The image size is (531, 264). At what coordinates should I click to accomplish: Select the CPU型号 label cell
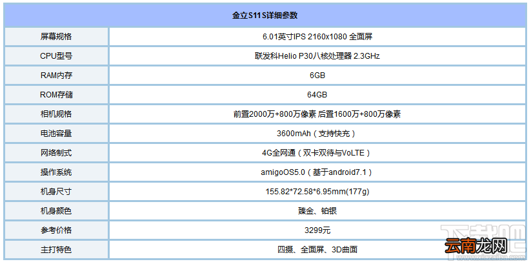(x=56, y=56)
